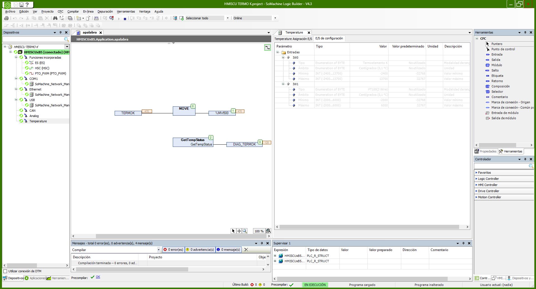Click the Logout (disconnect) toolbar icon
Viewport: 536px width, 289px height.
112,18
